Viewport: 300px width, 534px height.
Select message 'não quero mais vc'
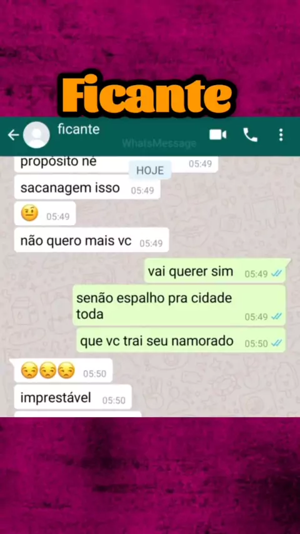(92, 241)
